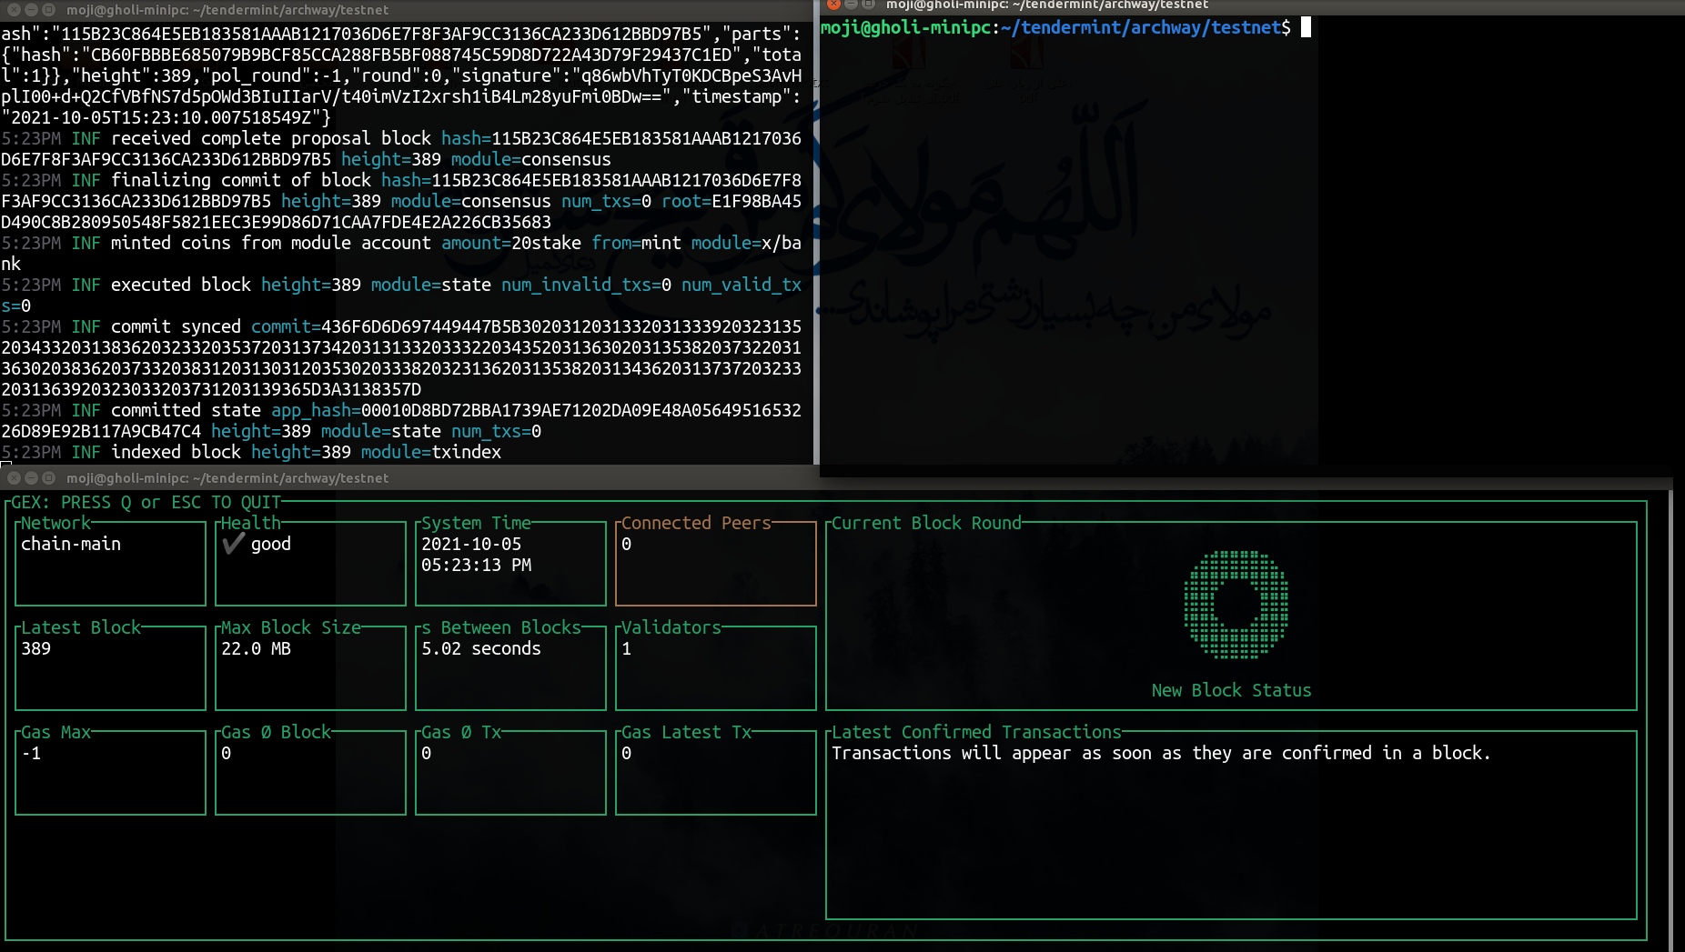Viewport: 1685px width, 952px height.
Task: Maximize the GEX dashboard terminal window
Action: (48, 477)
